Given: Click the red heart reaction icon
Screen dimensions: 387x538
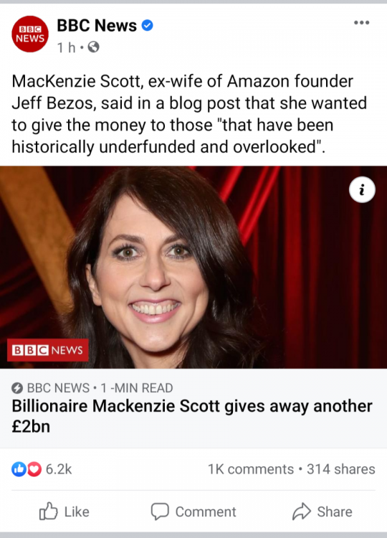Looking at the screenshot, I should tap(34, 469).
